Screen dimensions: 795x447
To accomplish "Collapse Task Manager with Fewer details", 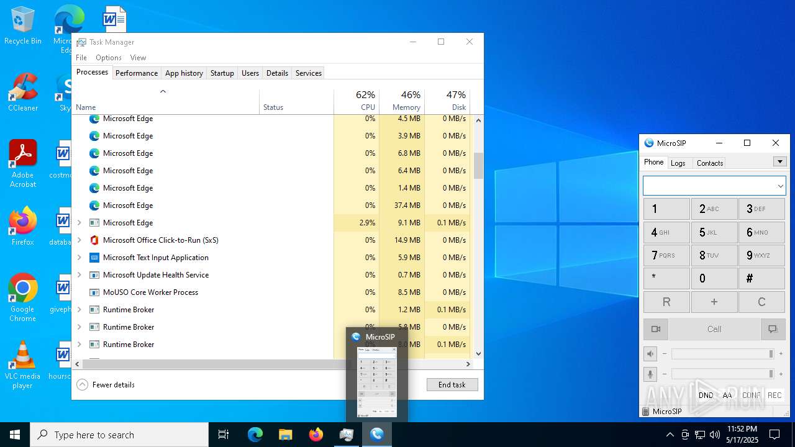I will point(106,385).
